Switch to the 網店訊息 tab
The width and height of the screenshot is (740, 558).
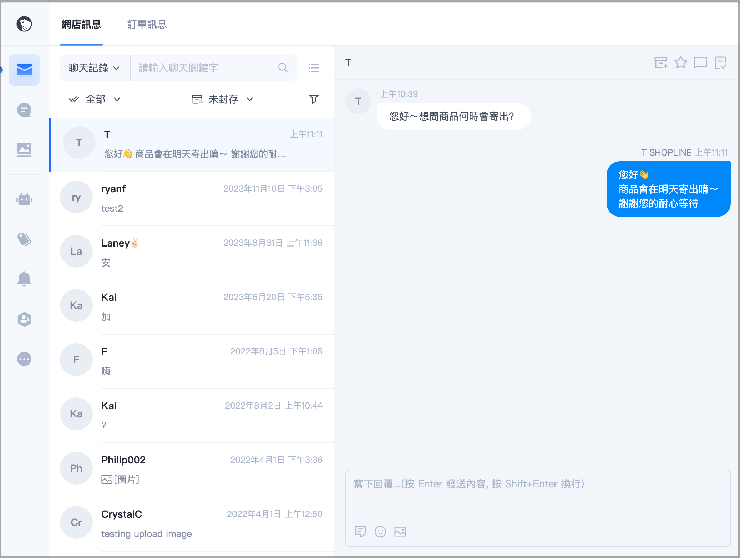pyautogui.click(x=81, y=24)
